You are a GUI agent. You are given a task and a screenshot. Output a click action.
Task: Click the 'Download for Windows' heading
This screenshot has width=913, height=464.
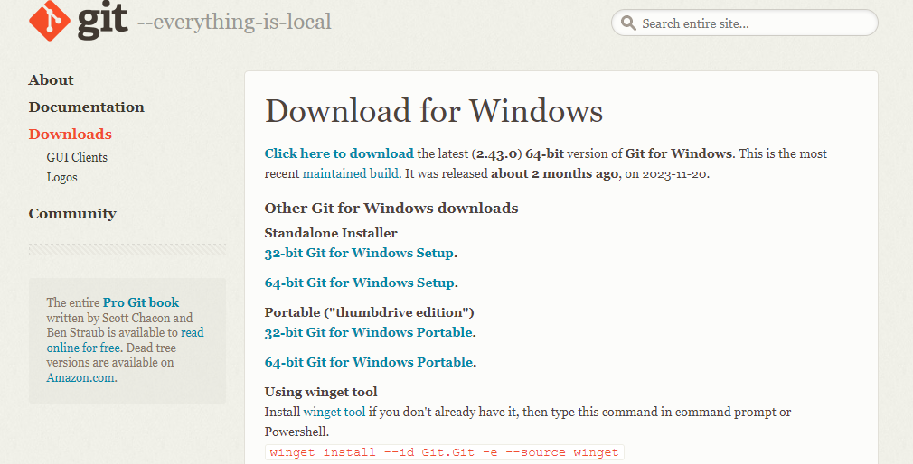[x=434, y=110]
